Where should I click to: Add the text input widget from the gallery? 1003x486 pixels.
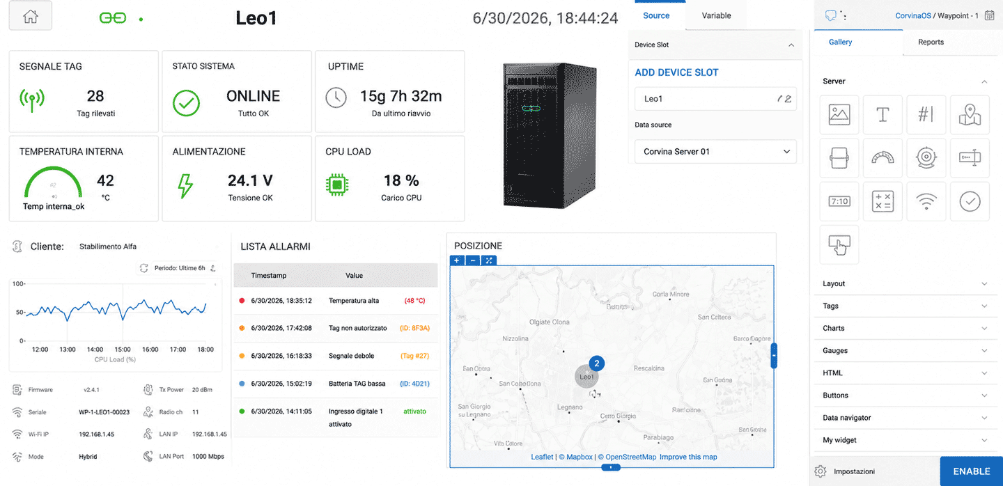(970, 158)
